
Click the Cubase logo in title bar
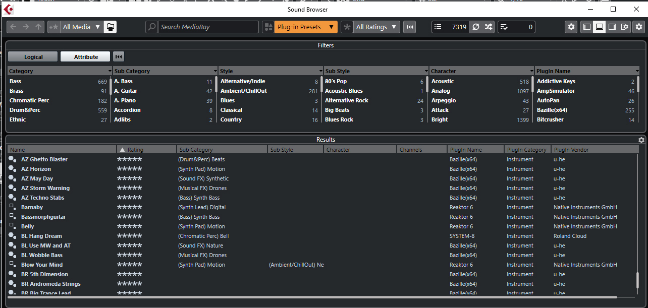coord(9,9)
